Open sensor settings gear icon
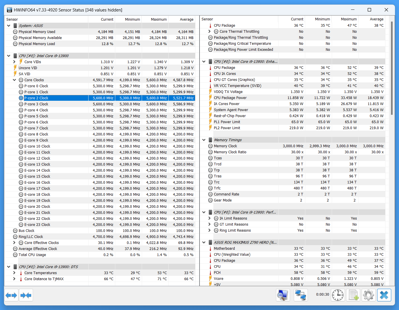Screen dimensions: 399x310 tap(369, 295)
